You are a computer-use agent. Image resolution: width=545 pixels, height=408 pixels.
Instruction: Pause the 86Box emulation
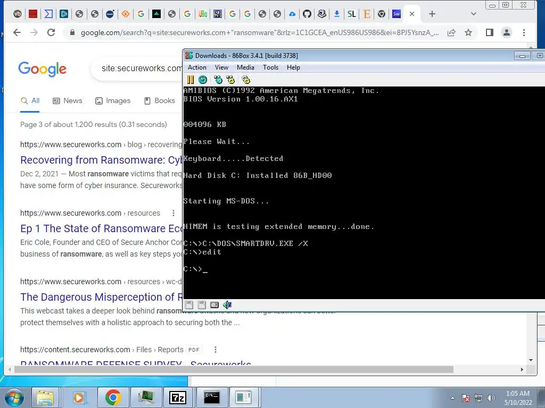191,80
